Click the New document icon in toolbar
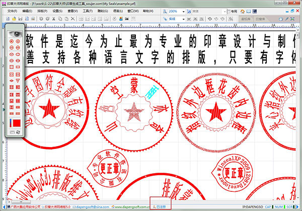 [8, 19]
